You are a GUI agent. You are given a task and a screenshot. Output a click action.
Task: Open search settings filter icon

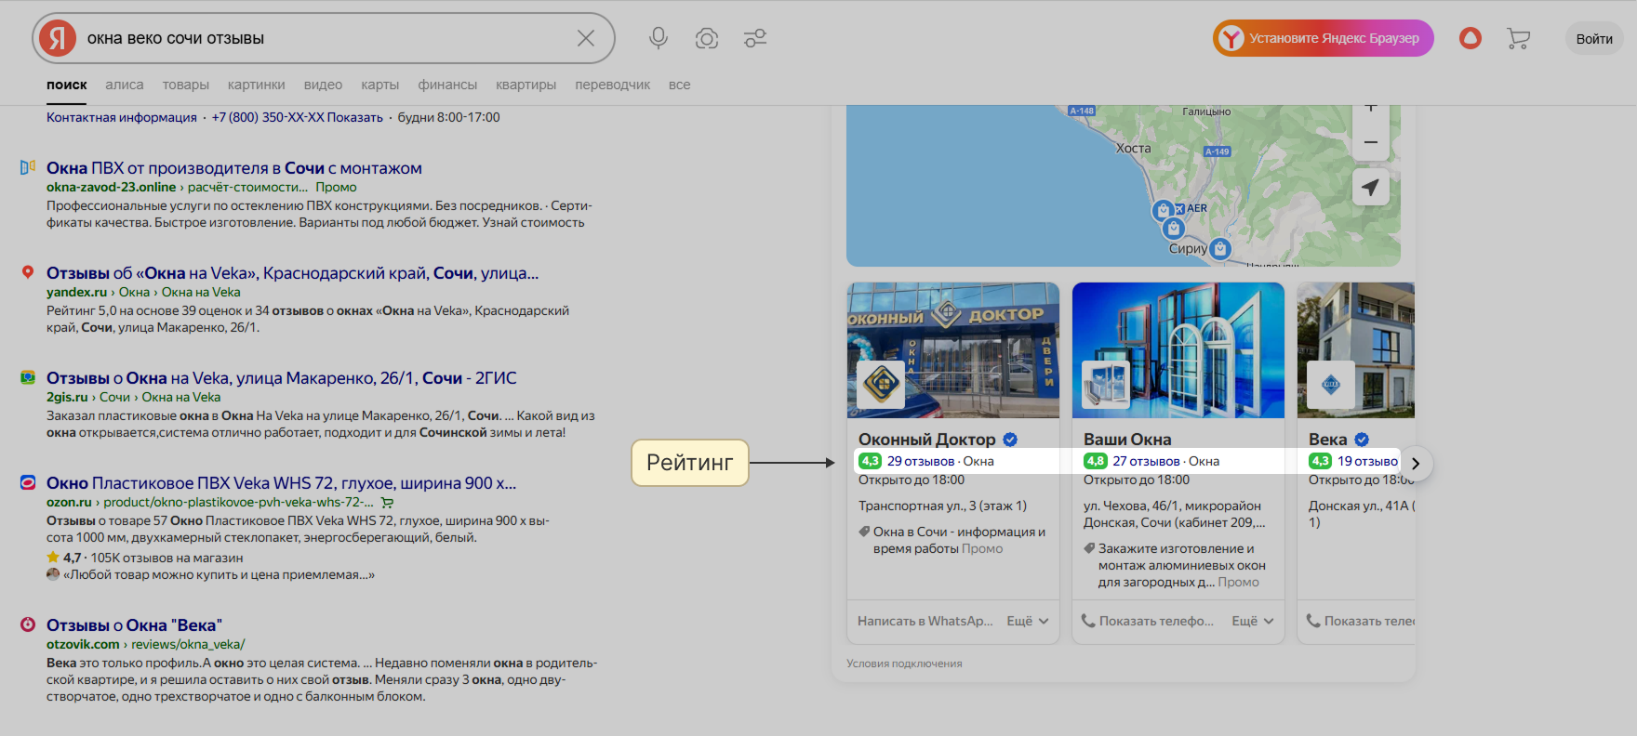click(x=755, y=38)
